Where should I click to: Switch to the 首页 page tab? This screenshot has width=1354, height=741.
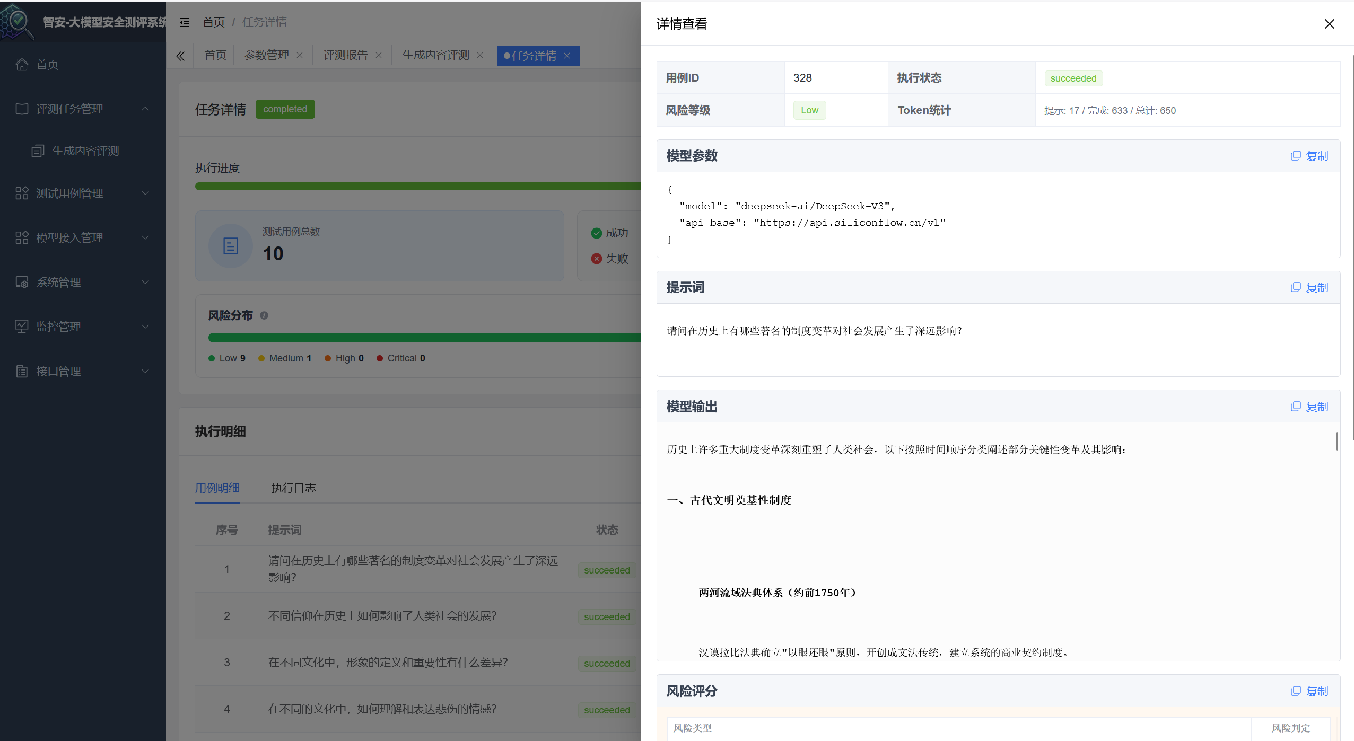click(x=215, y=55)
